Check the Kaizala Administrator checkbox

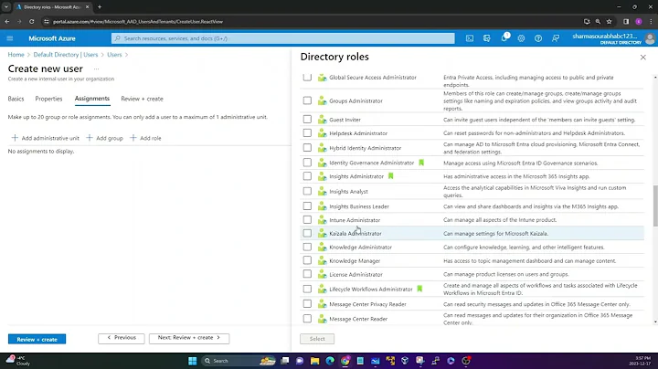click(x=307, y=233)
